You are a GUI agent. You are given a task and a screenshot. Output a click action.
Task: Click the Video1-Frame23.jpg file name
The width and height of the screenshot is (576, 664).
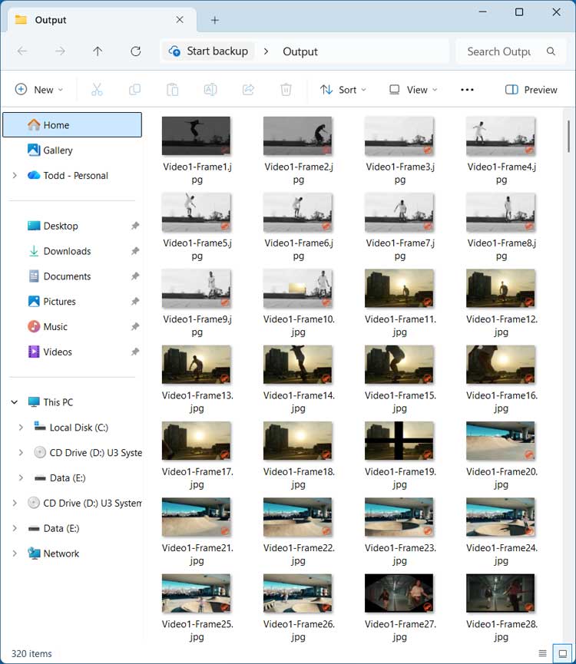(400, 554)
